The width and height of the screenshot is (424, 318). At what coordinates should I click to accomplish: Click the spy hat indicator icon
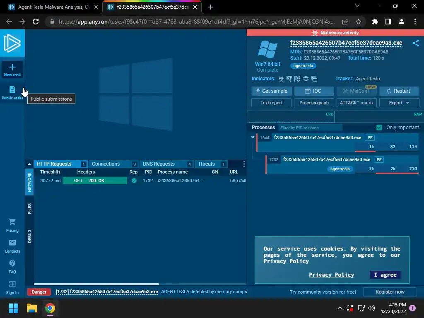[306, 79]
